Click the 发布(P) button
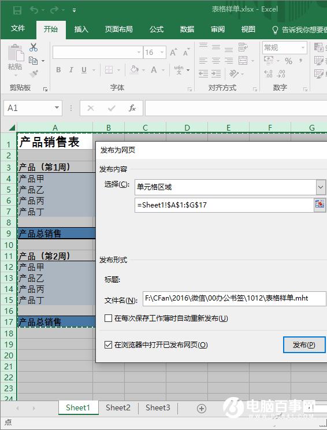This screenshot has height=430, width=327. [304, 344]
